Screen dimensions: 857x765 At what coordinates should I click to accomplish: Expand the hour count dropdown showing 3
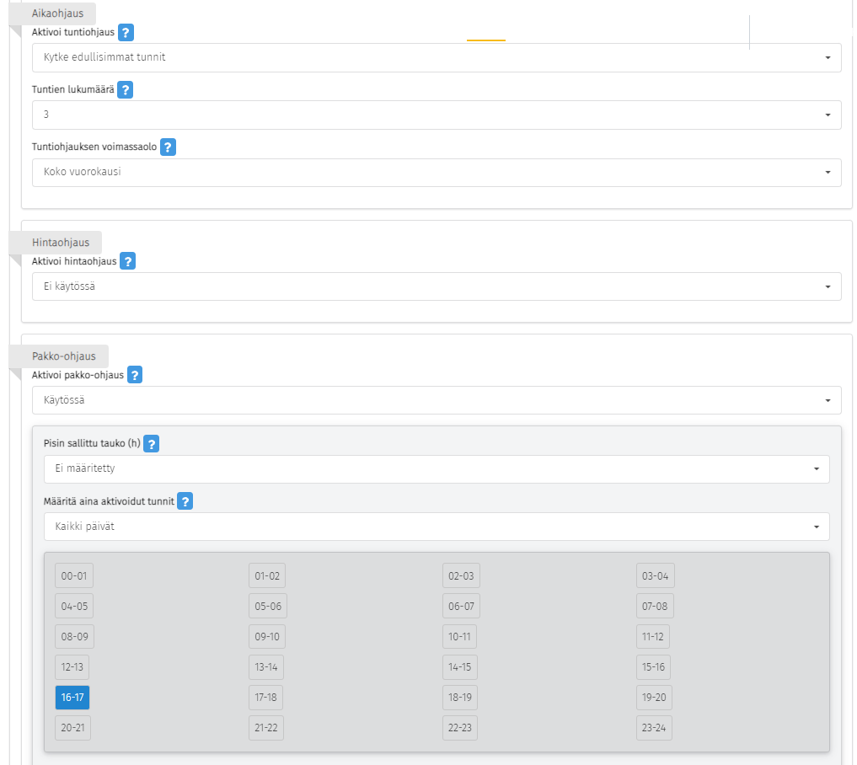(x=437, y=115)
